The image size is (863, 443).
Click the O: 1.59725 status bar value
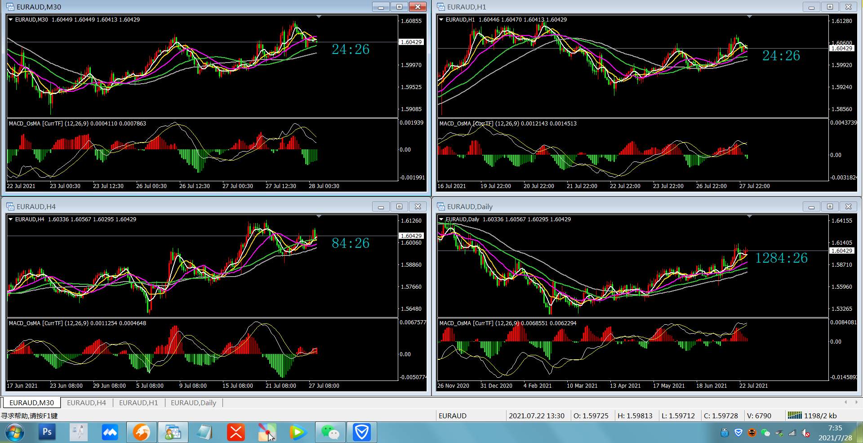click(591, 416)
